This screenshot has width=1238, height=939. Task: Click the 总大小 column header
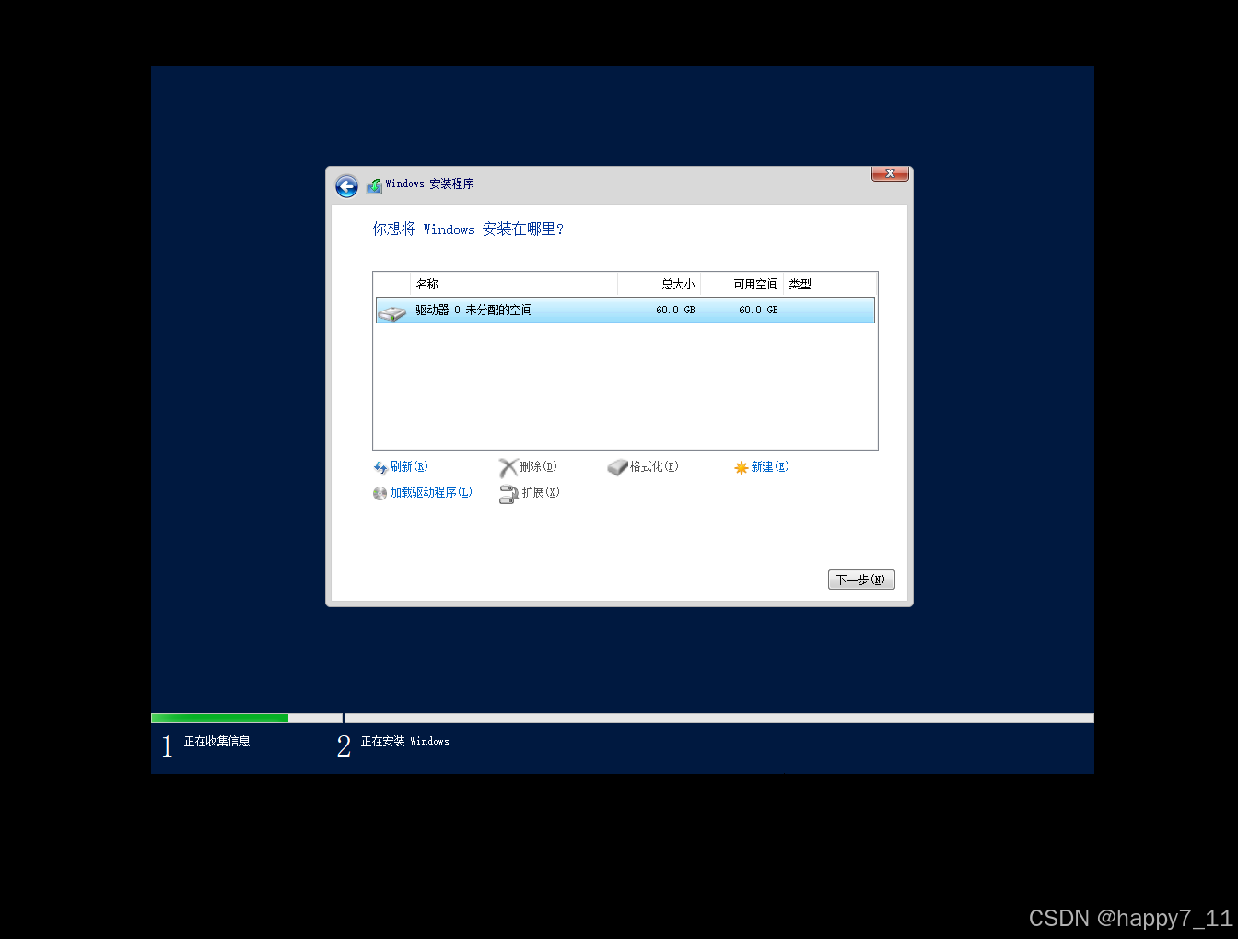point(660,284)
